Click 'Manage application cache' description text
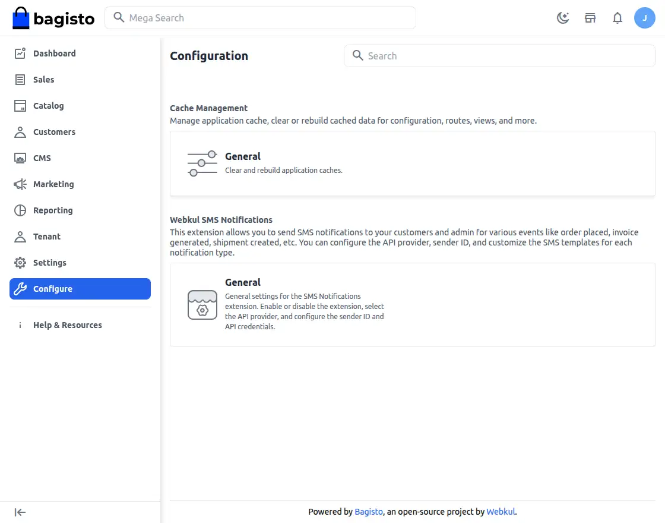 353,121
